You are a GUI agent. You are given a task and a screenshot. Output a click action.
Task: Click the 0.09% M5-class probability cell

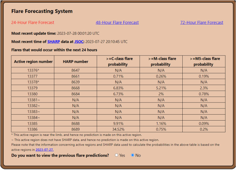click(204, 123)
